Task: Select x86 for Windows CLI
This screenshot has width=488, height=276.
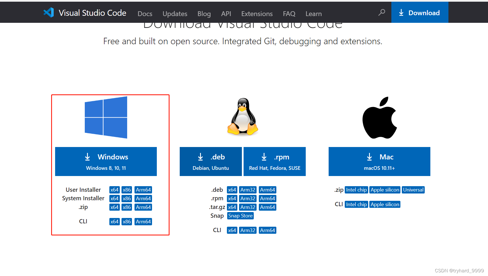Action: pyautogui.click(x=127, y=222)
